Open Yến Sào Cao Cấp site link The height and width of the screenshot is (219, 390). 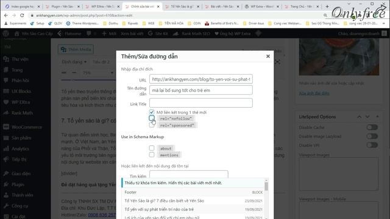34,33
